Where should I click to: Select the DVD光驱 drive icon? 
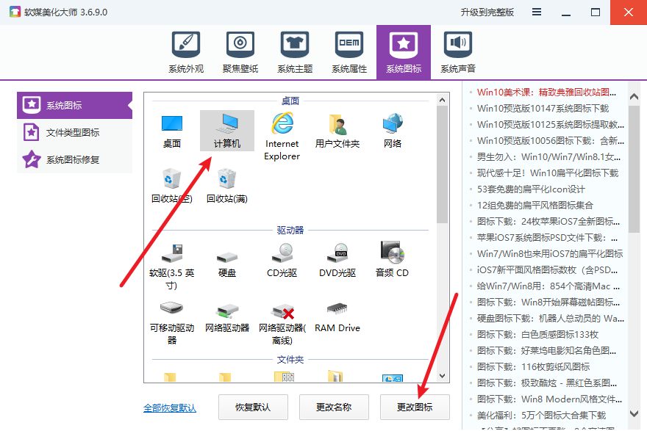pos(337,259)
